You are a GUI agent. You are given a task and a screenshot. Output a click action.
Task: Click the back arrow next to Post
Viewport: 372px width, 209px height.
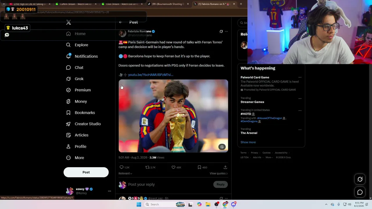121,22
